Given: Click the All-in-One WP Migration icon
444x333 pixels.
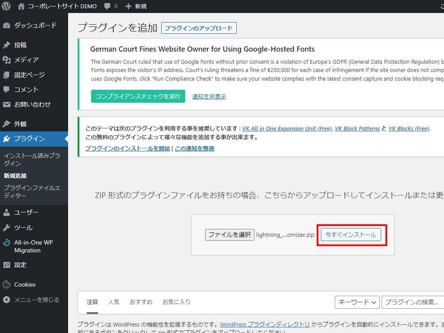Looking at the screenshot, I should click(7, 243).
